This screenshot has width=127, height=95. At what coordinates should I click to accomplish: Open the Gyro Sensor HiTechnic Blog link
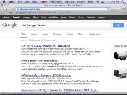[39, 61]
